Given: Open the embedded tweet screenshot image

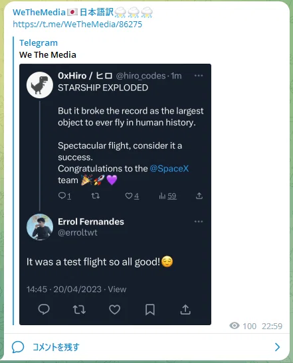Looking at the screenshot, I should [115, 194].
